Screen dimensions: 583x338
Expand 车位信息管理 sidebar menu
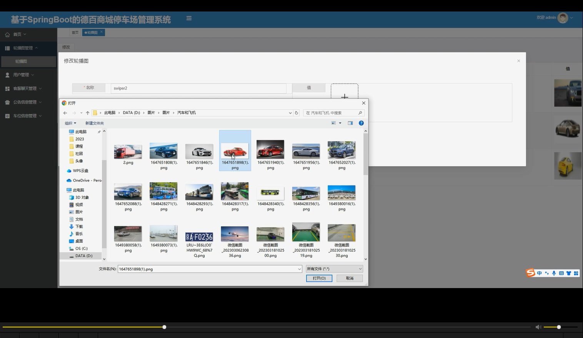tap(28, 116)
